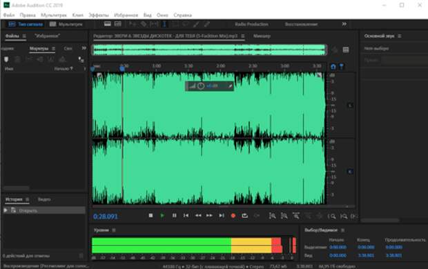The image size is (428, 269).
Task: Expand hidden tabs beside Маркеры panel
Action: 84,48
